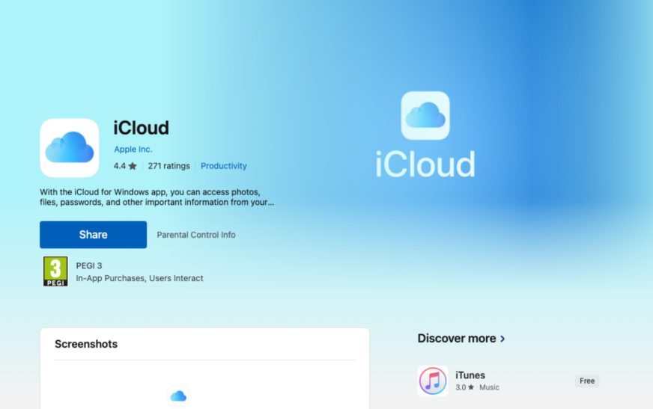Click the star icon beside 4.4 rating
The height and width of the screenshot is (409, 653).
pyautogui.click(x=133, y=166)
